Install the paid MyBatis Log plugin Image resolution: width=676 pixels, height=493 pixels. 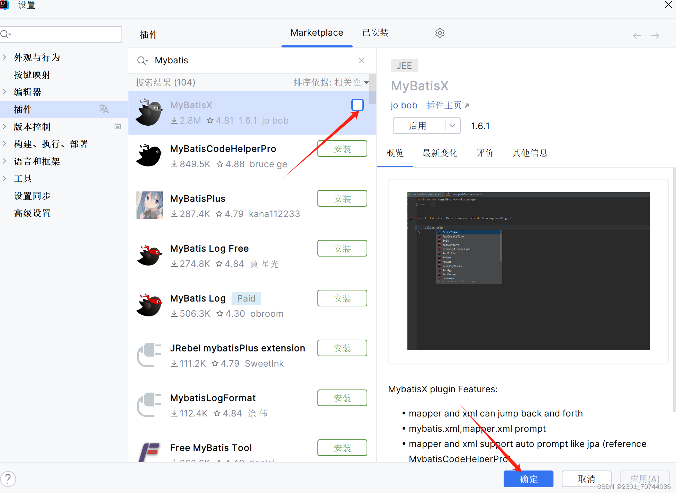pos(342,298)
